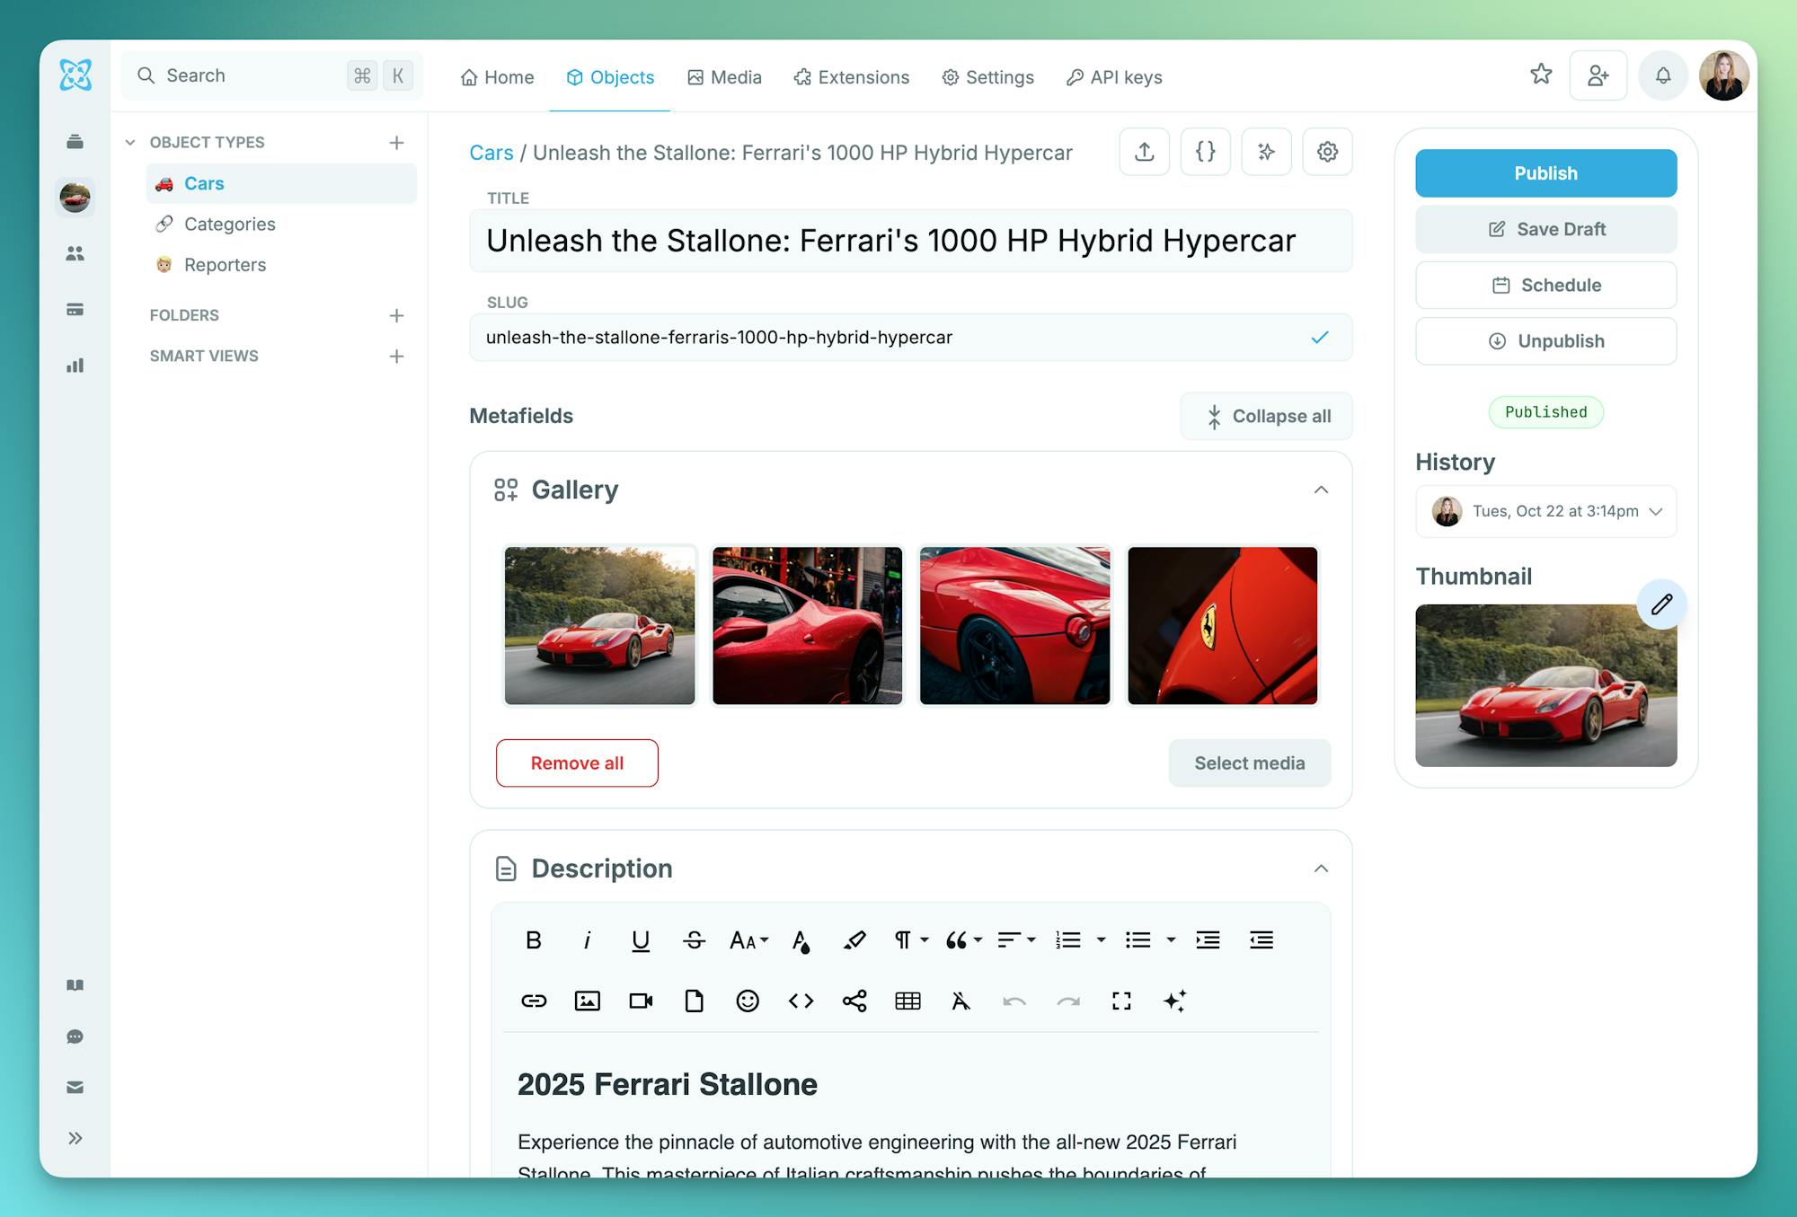1797x1217 pixels.
Task: Toggle strikethrough formatting
Action: click(x=694, y=940)
